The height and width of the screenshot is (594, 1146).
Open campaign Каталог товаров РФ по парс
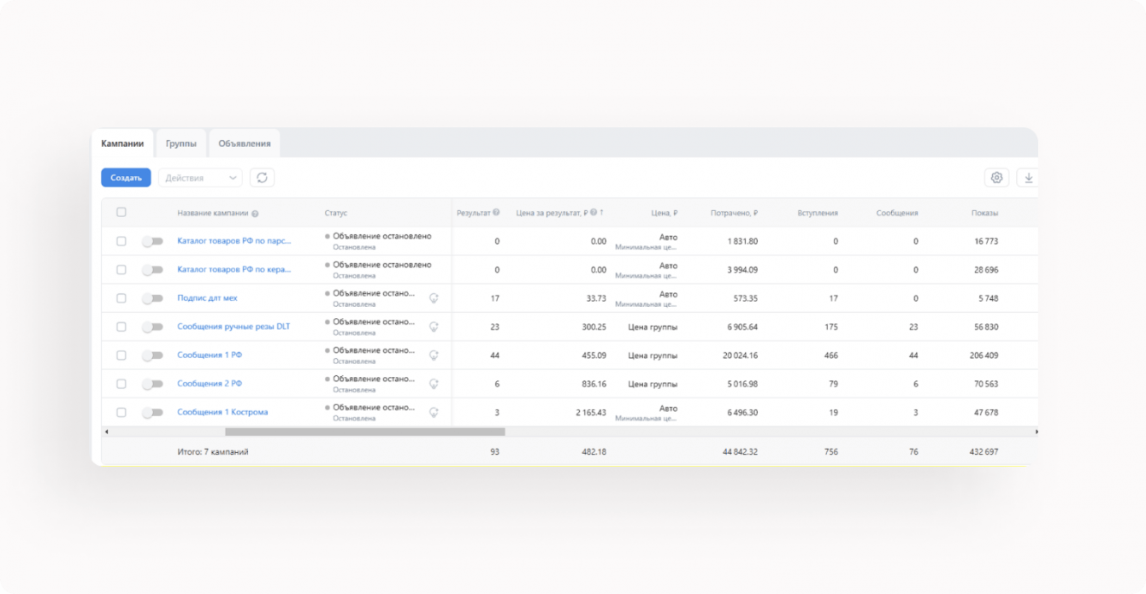[x=234, y=241]
